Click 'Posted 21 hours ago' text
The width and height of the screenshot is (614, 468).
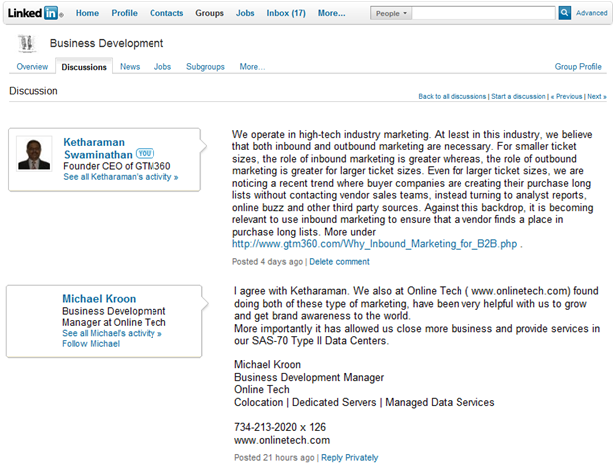(274, 457)
